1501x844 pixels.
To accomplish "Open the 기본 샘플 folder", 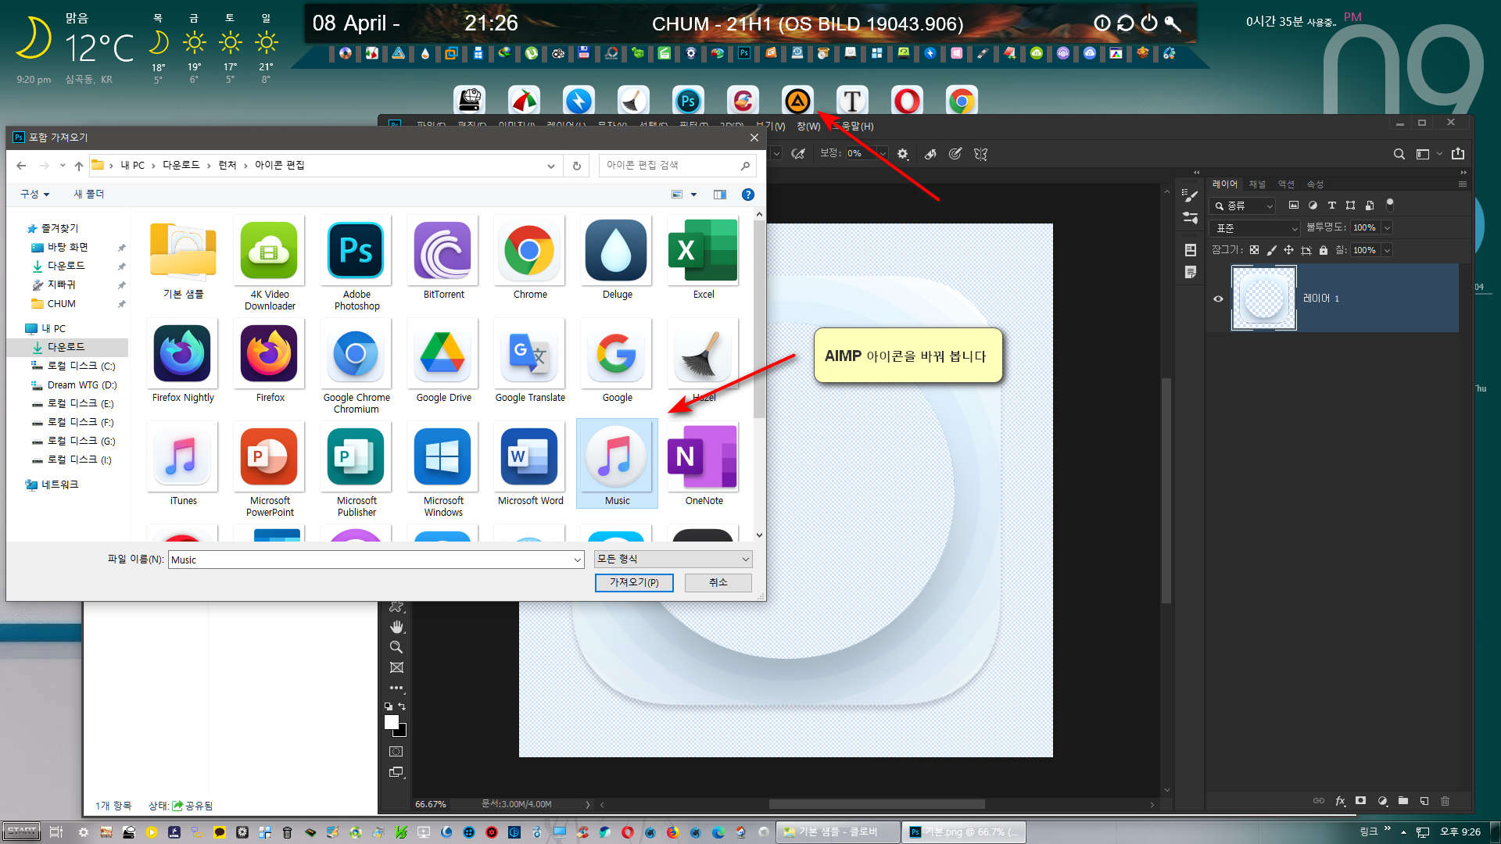I will [x=183, y=258].
